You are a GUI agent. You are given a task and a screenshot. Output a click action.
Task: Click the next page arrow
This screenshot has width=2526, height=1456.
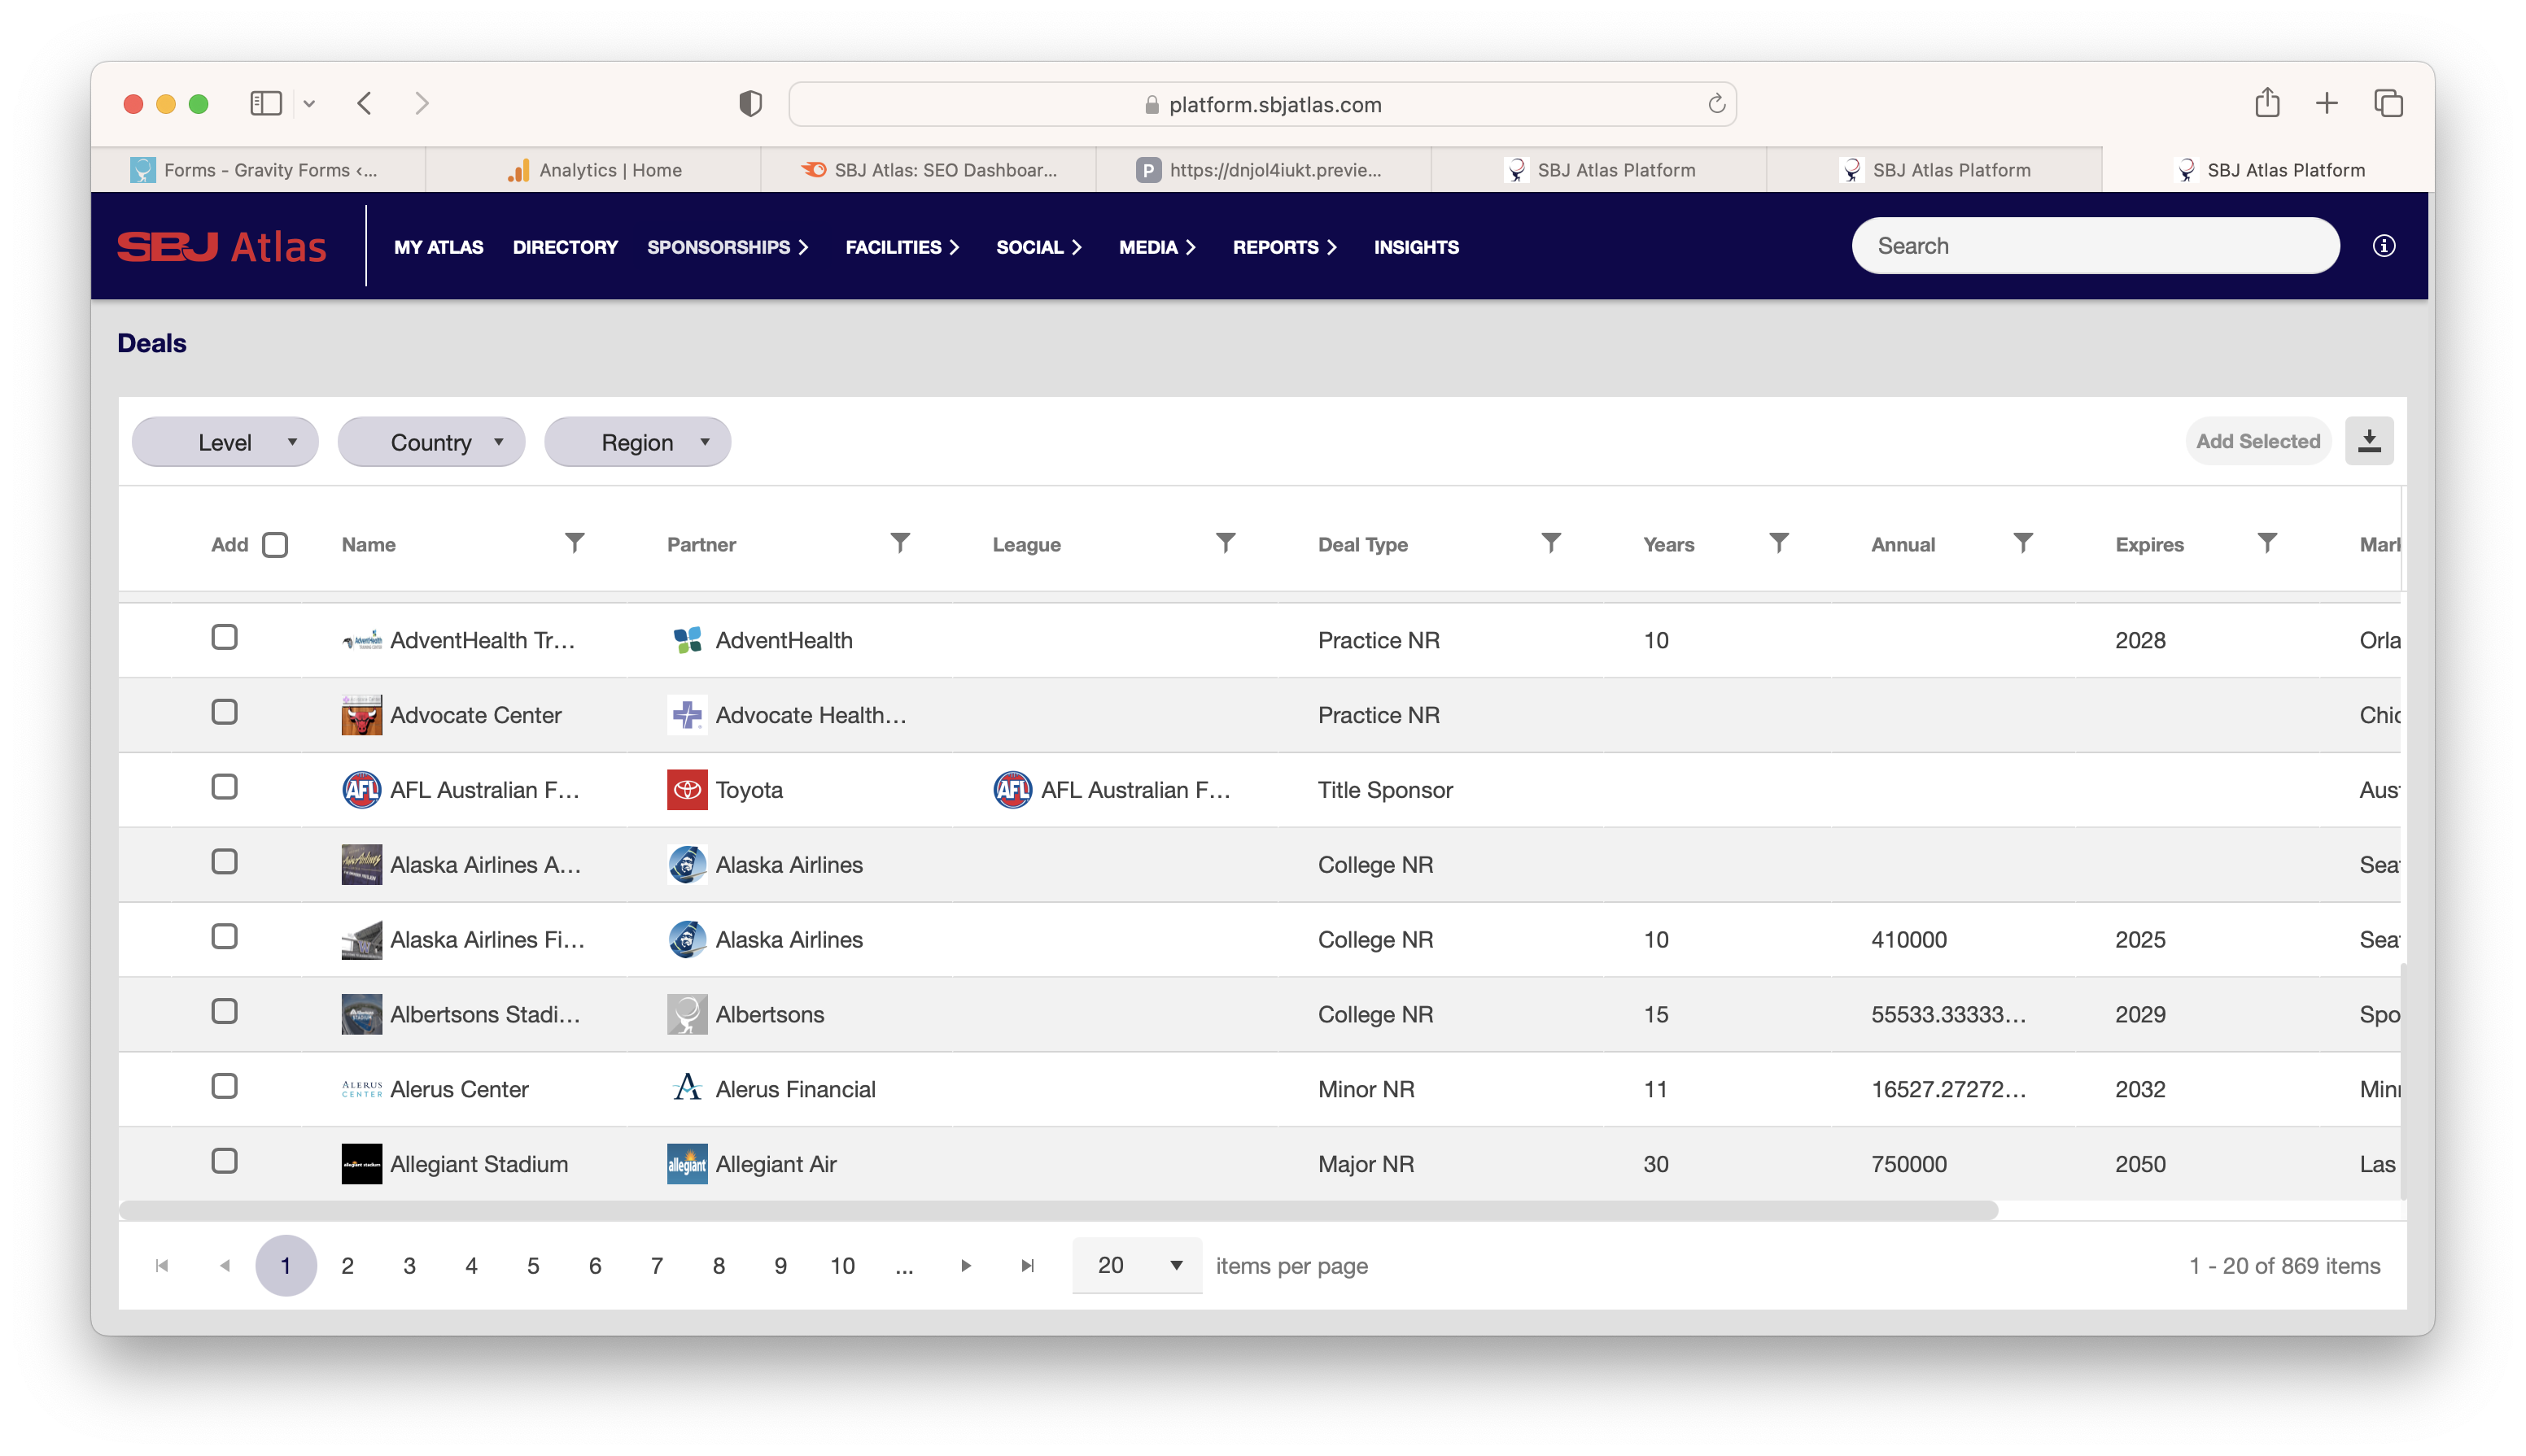pos(965,1265)
